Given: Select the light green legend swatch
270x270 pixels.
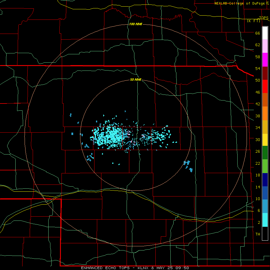Looking at the screenshot, I should click(x=265, y=166).
